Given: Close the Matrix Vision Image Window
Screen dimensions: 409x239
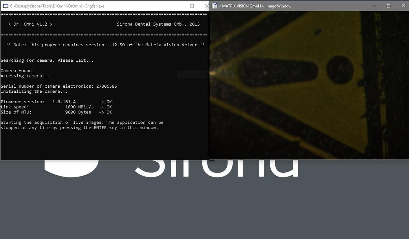Looking at the screenshot, I should pyautogui.click(x=403, y=6).
